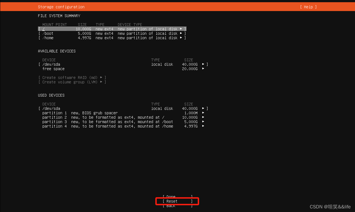The image size is (355, 212).
Task: Expand arrow for used /dev/sda 40.000G
Action: pos(203,108)
